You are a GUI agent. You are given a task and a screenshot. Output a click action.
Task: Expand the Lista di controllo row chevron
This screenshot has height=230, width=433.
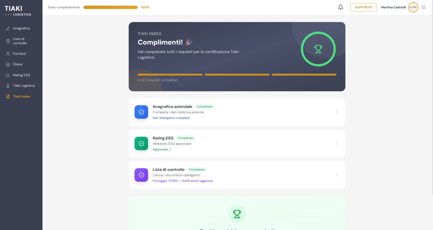pos(337,175)
